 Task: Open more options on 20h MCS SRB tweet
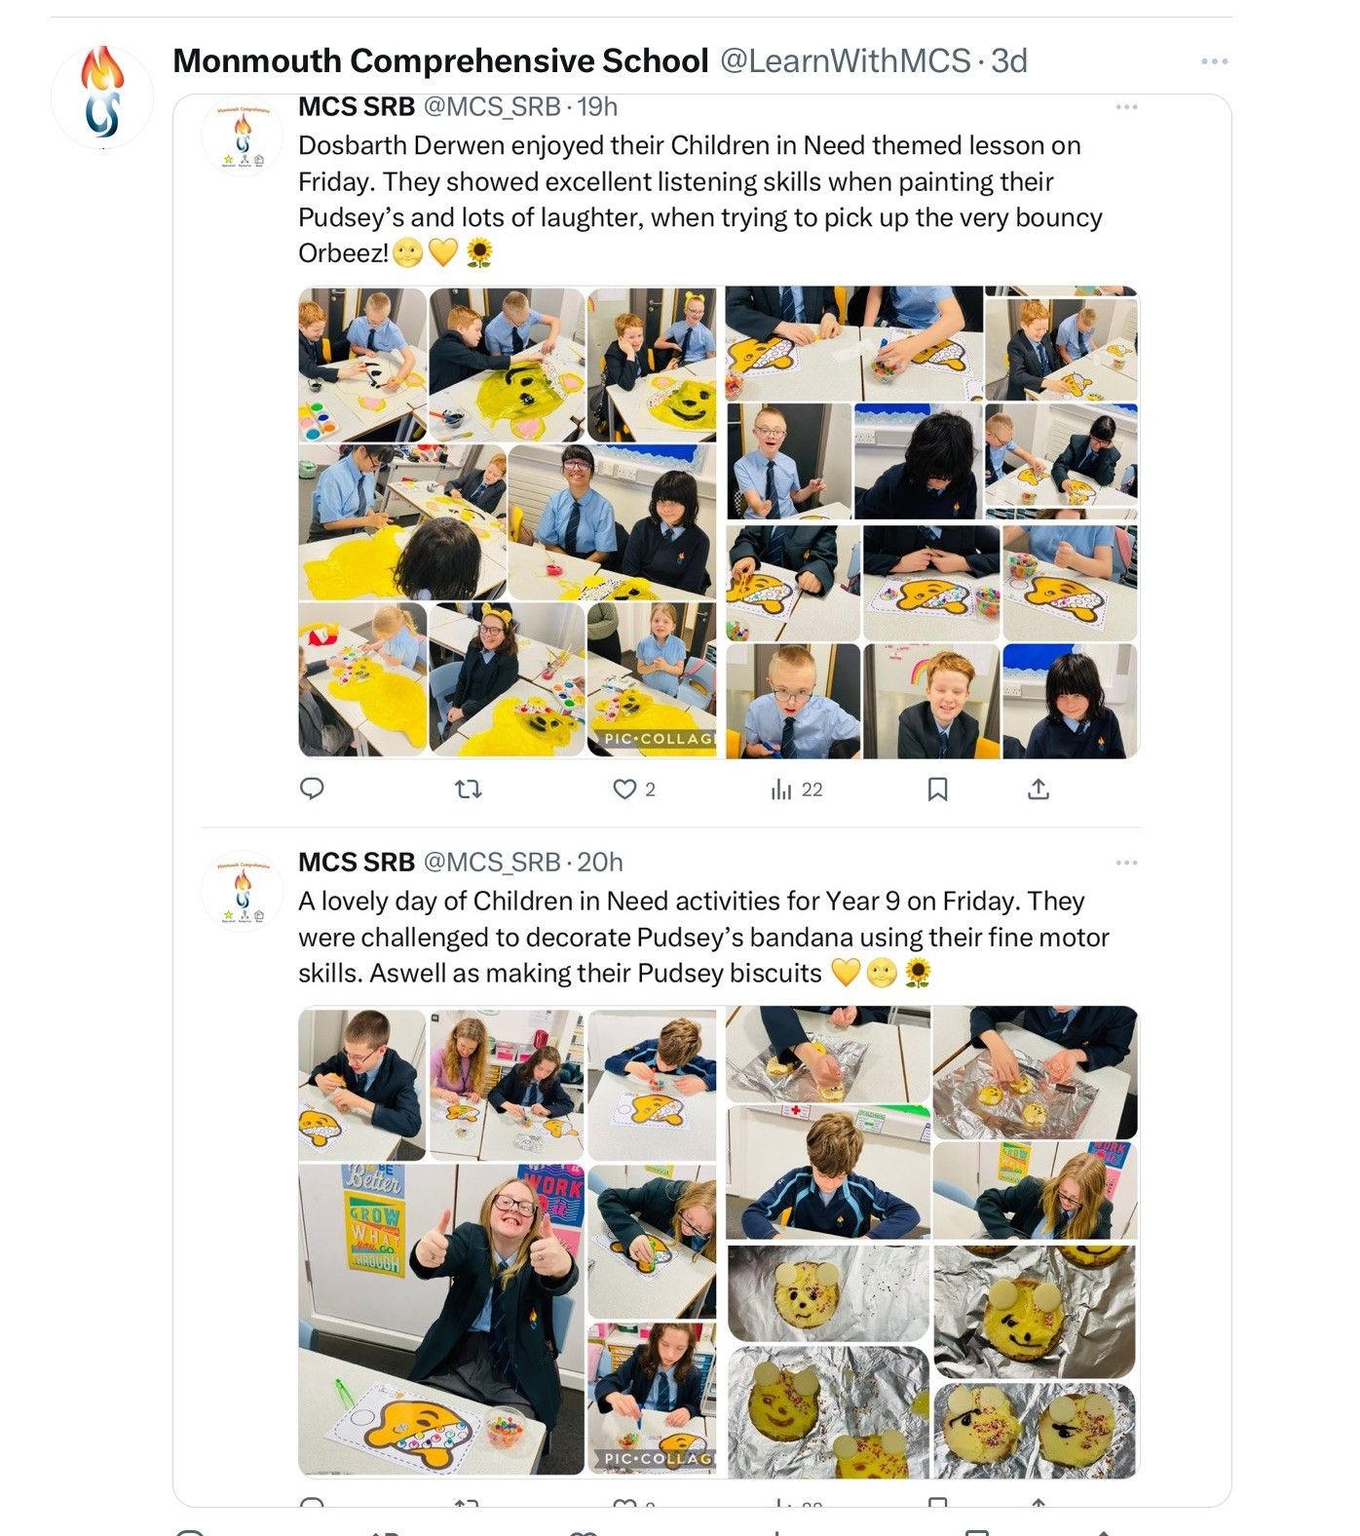[x=1126, y=863]
